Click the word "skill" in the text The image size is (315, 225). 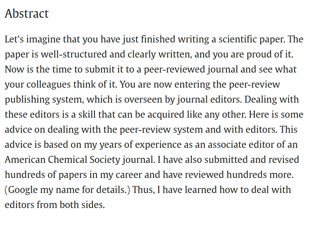(90, 115)
